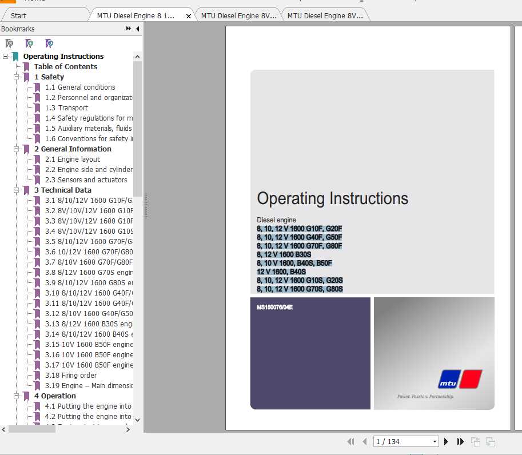Open 3.18 Firing order bookmark

click(x=70, y=376)
